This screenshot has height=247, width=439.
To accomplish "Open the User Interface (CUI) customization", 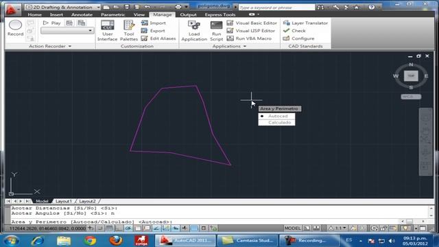I will click(x=107, y=31).
